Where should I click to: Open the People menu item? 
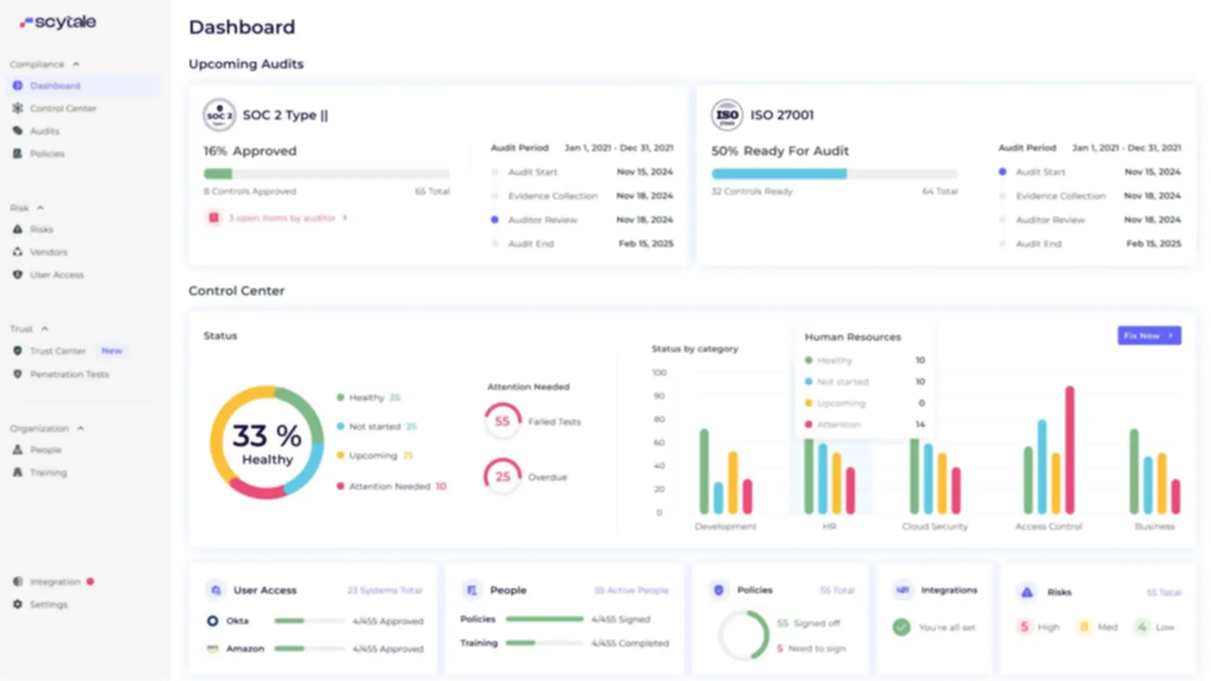tap(45, 450)
